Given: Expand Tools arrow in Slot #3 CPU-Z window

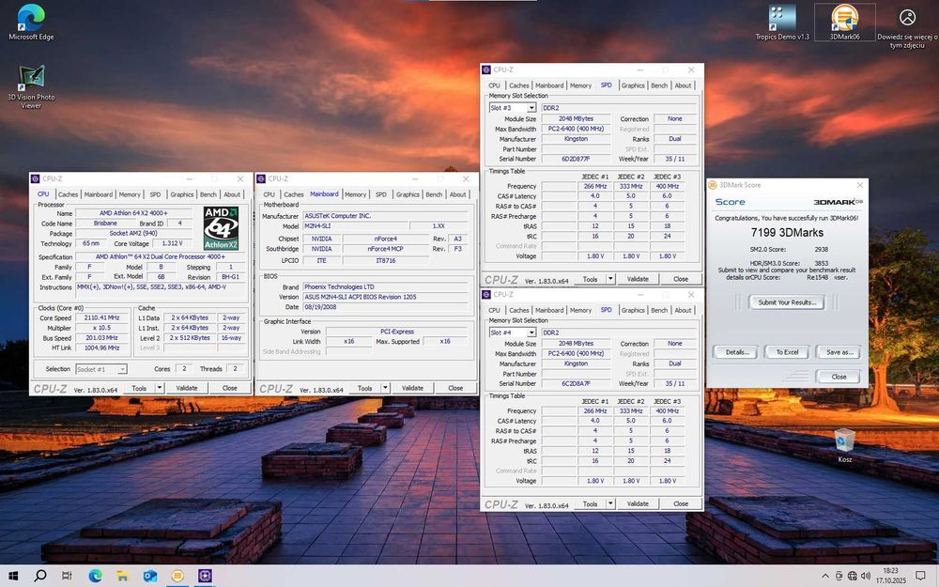Looking at the screenshot, I should click(x=610, y=279).
